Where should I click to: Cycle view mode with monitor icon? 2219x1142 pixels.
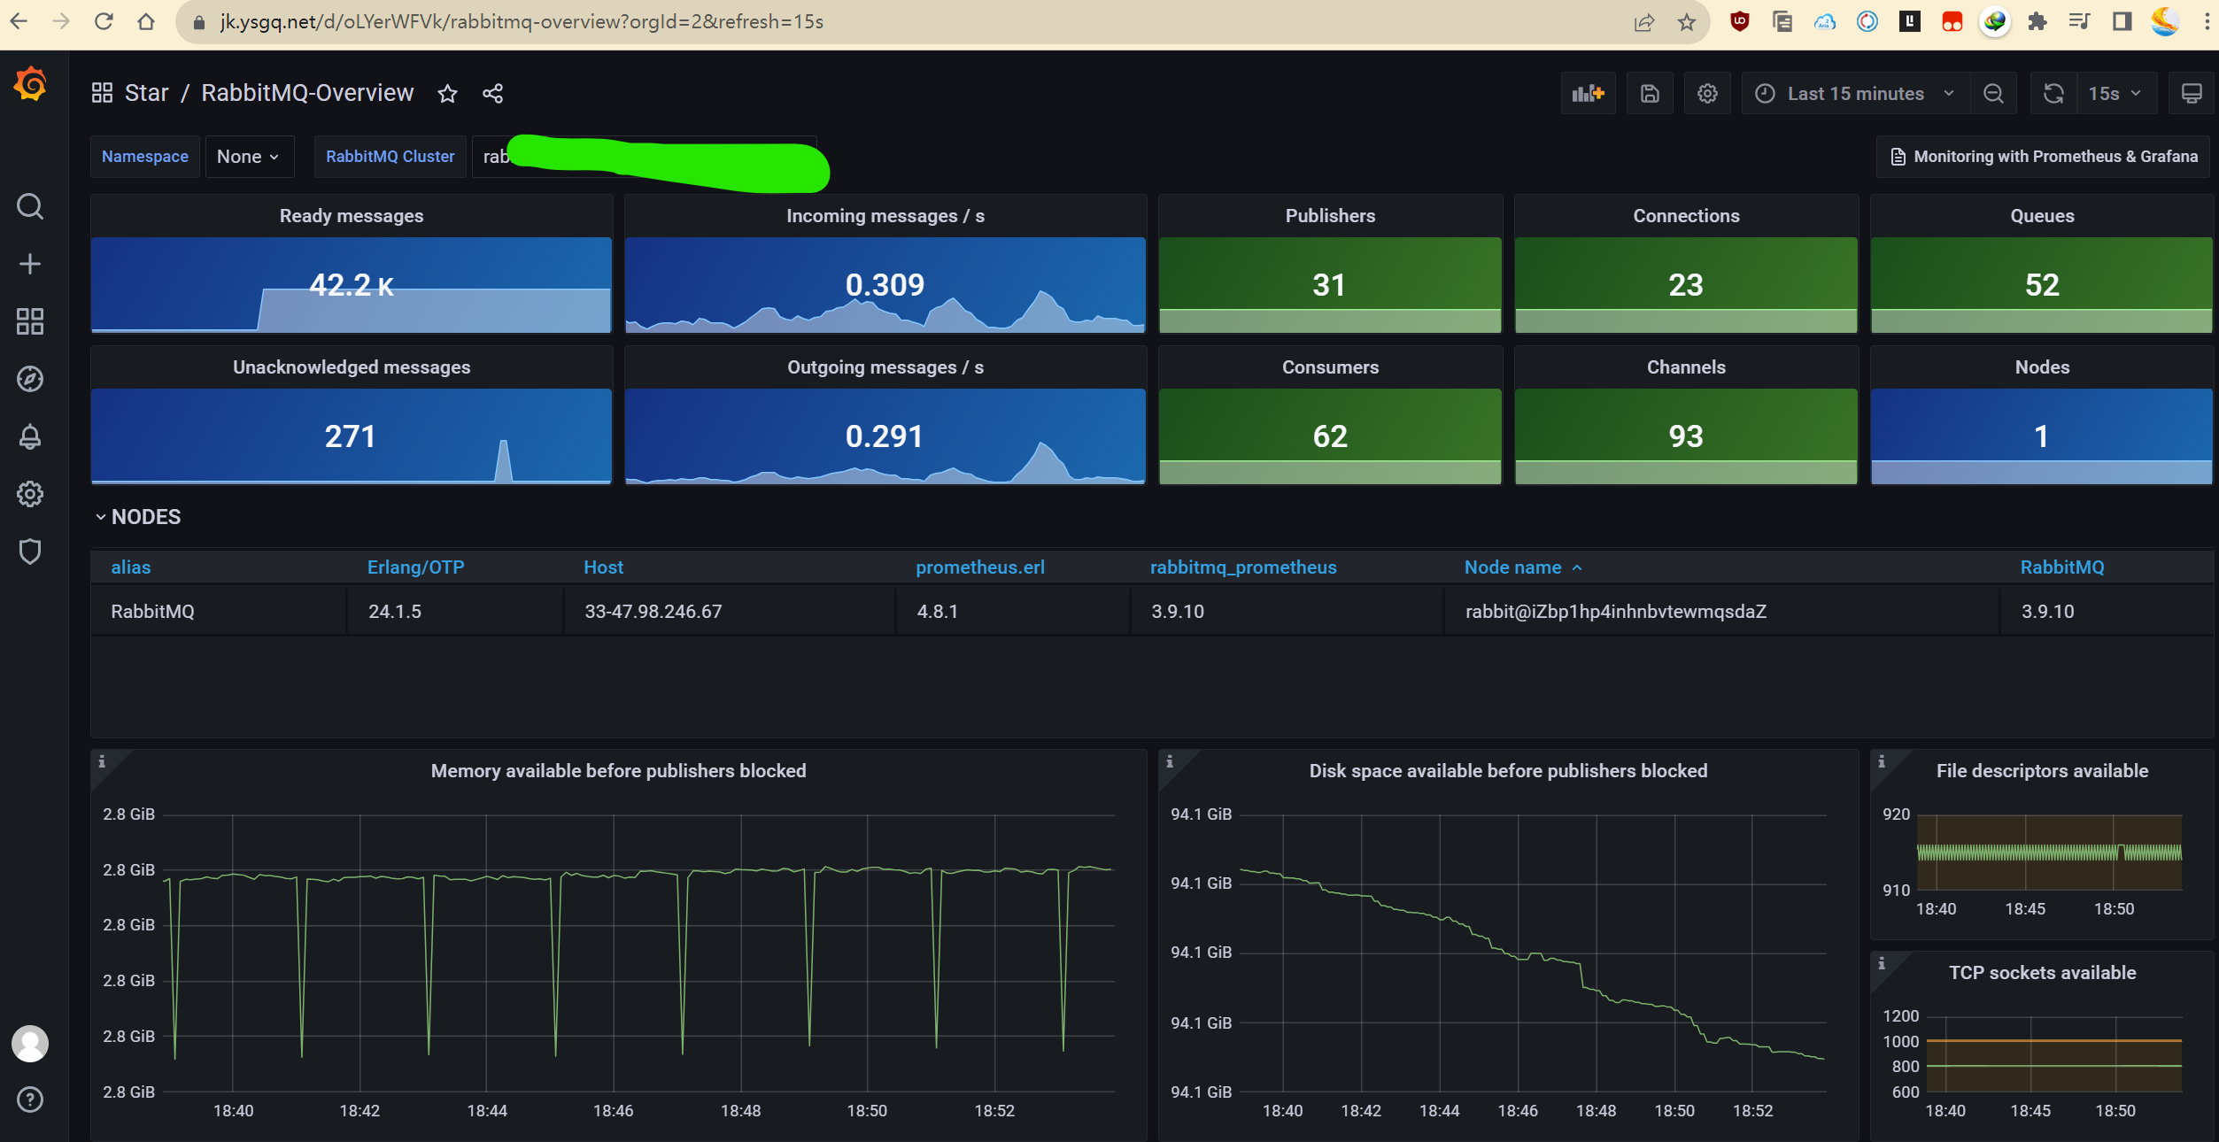click(x=2192, y=94)
